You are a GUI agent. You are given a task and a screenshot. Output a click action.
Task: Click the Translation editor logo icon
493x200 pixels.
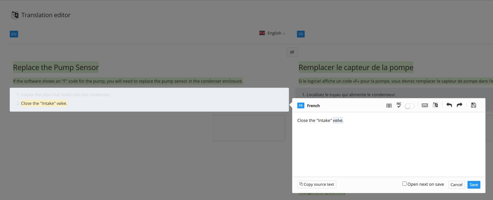pos(15,15)
